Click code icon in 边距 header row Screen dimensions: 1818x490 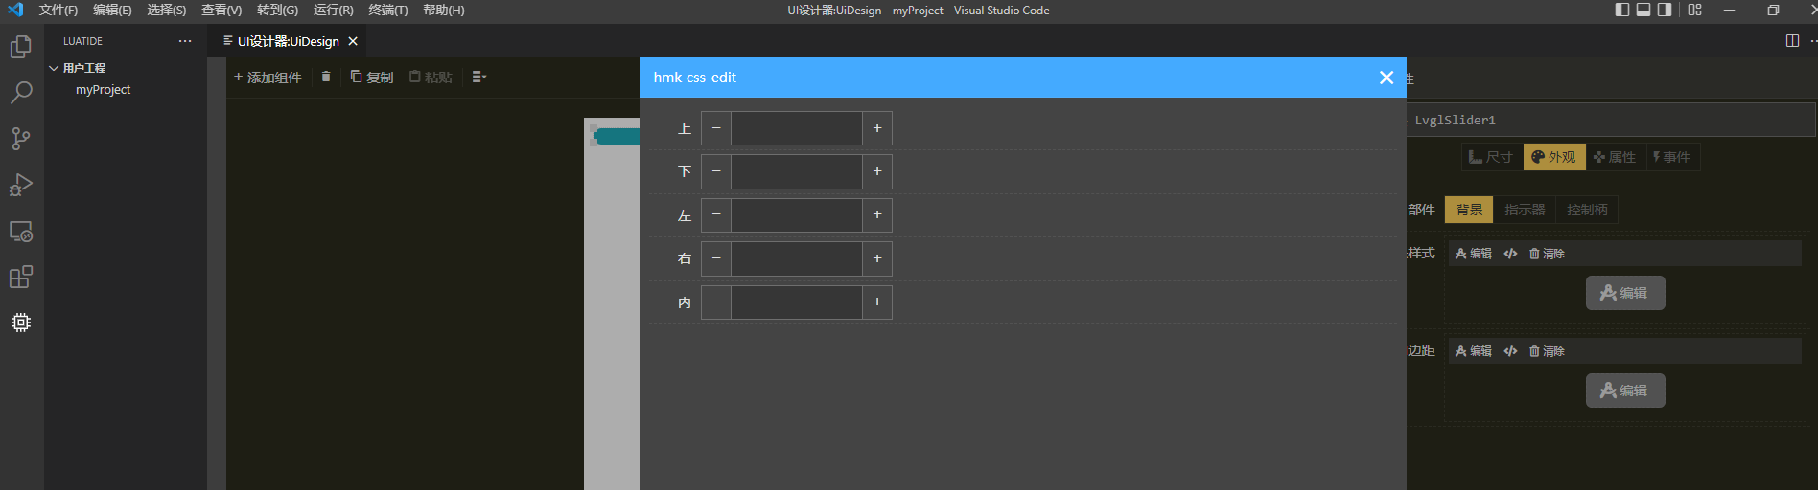click(1511, 351)
